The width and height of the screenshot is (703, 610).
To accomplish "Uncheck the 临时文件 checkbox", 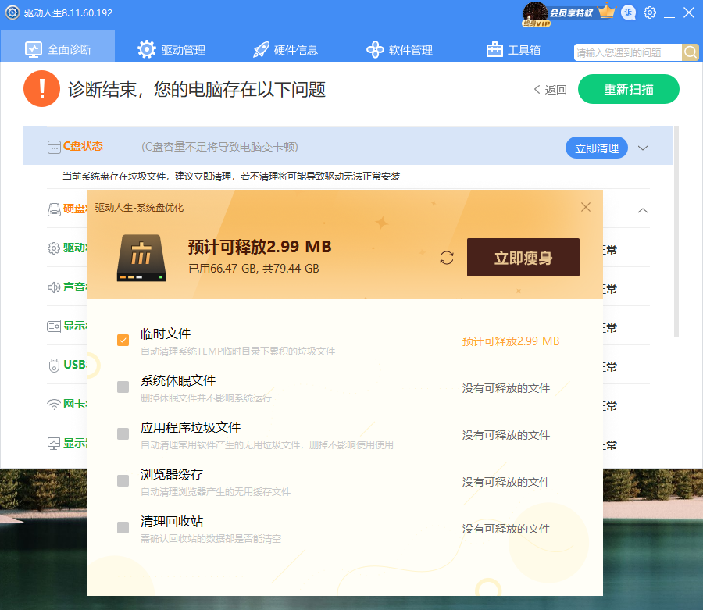I will pyautogui.click(x=123, y=341).
